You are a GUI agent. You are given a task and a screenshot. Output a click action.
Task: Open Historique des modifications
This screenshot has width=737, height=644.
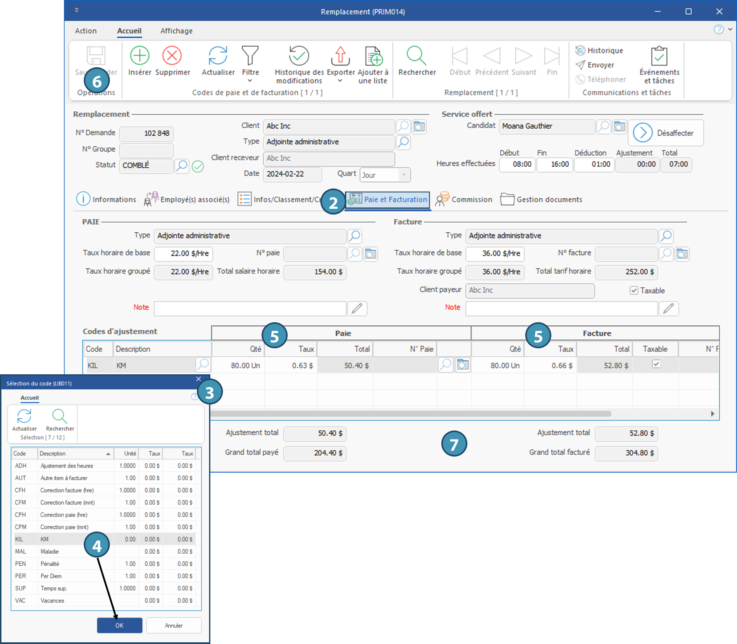pos(299,56)
